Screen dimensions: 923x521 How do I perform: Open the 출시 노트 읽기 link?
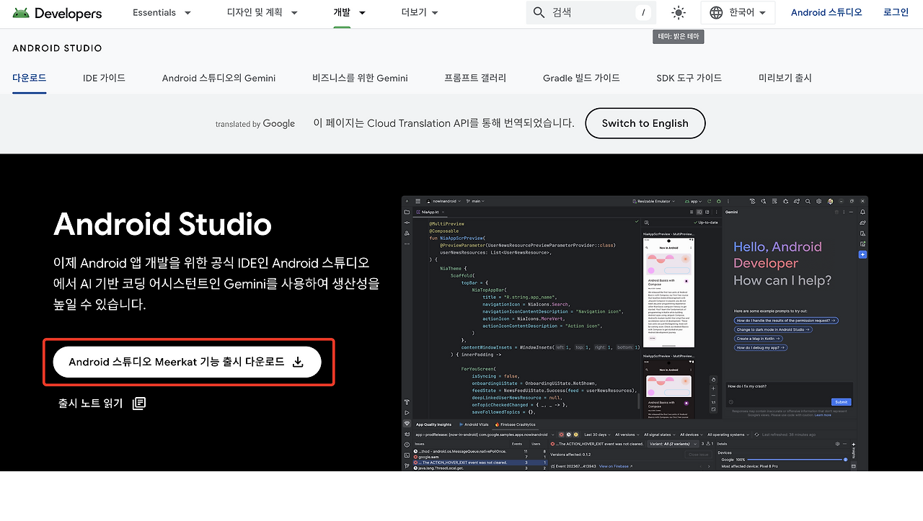pos(90,404)
